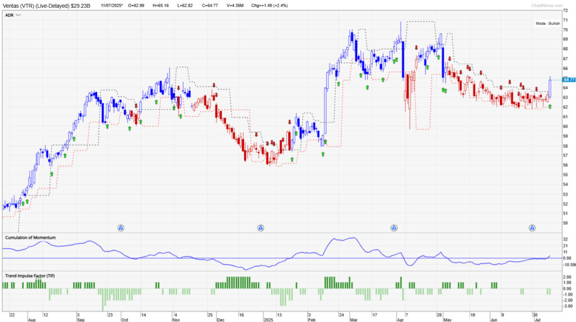
Task: Click the Ventas (VTR) chart title
Action: pyautogui.click(x=46, y=6)
